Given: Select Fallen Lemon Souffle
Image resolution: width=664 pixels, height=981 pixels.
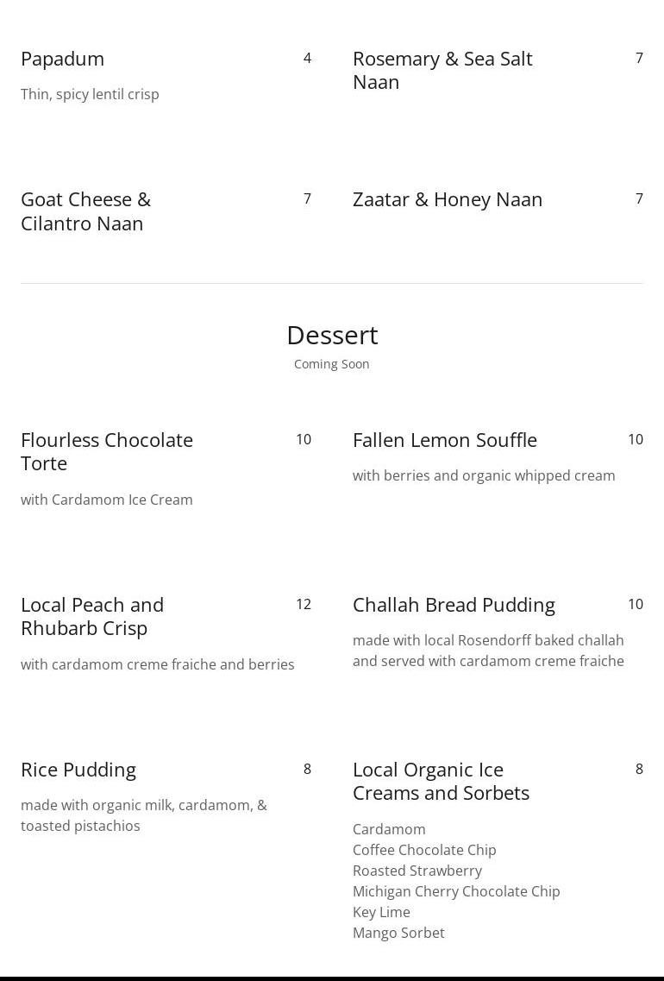Looking at the screenshot, I should point(445,440).
